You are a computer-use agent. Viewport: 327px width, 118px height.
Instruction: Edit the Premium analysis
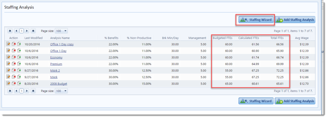(x=8, y=64)
